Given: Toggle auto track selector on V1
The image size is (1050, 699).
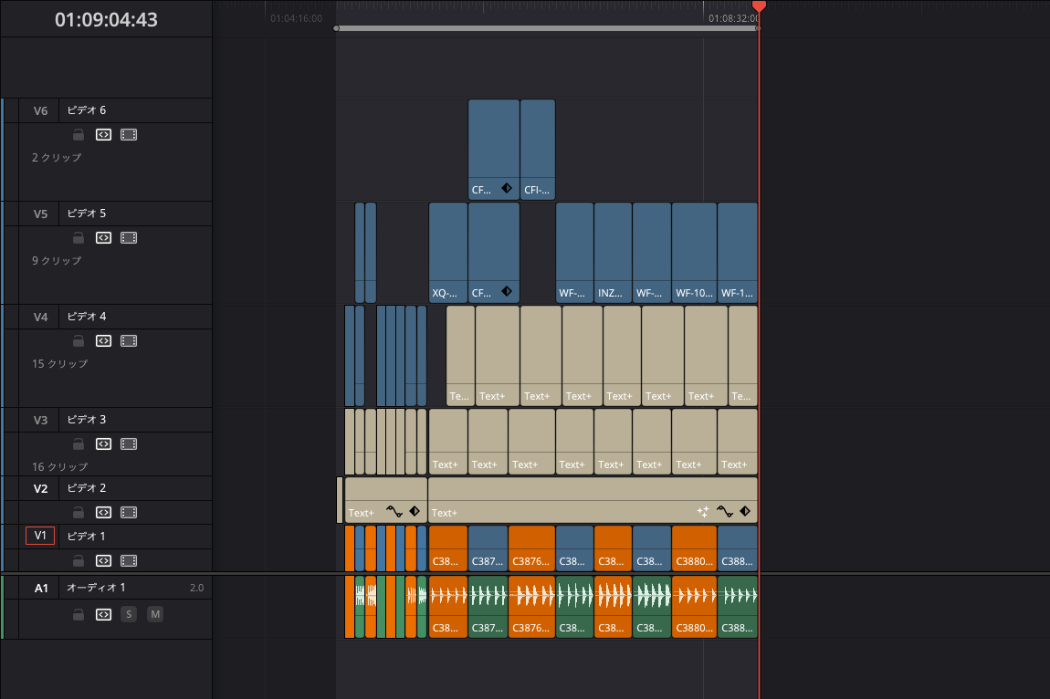Looking at the screenshot, I should click(103, 560).
